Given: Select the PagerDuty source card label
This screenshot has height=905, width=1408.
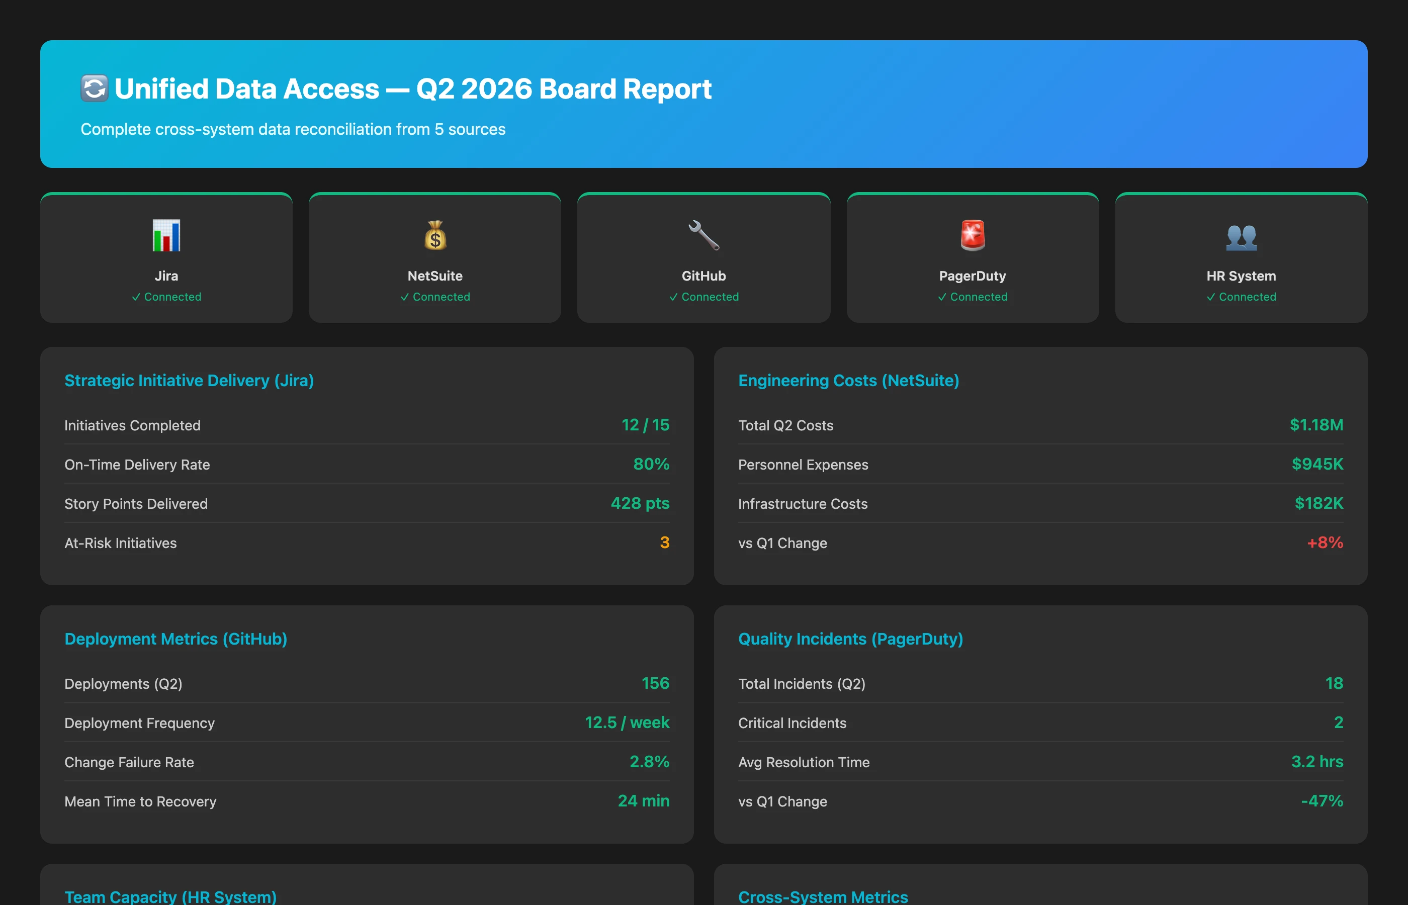Looking at the screenshot, I should point(973,276).
